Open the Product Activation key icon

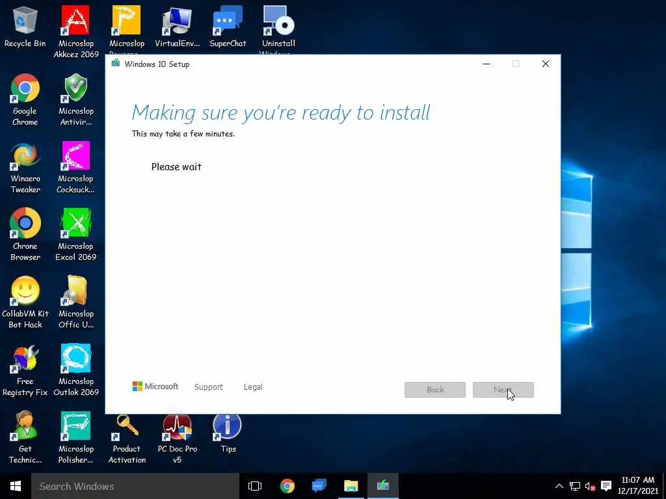coord(127,437)
